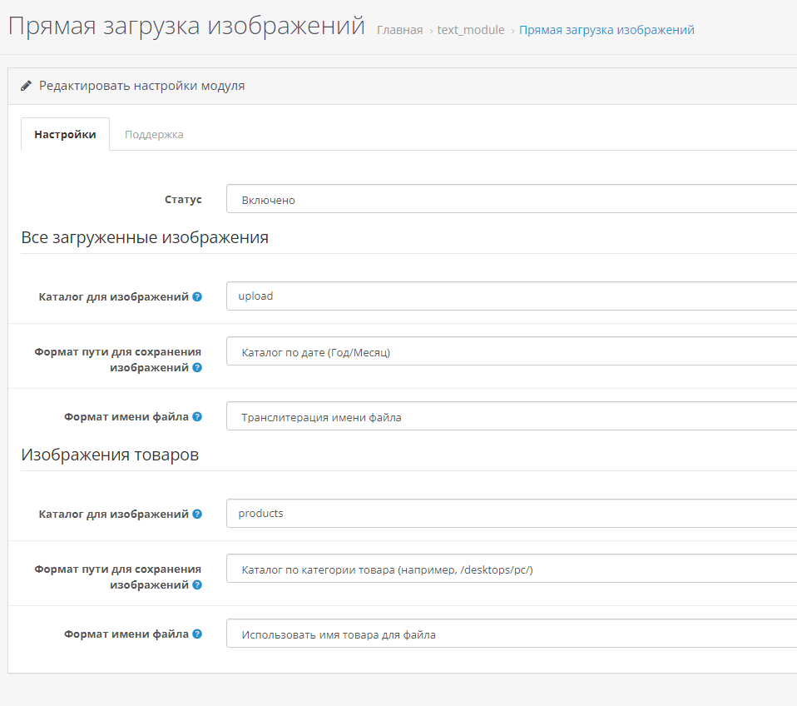This screenshot has width=797, height=706.
Task: Click help icon for Формат пути under Все загруженные изображения
Action: point(197,367)
